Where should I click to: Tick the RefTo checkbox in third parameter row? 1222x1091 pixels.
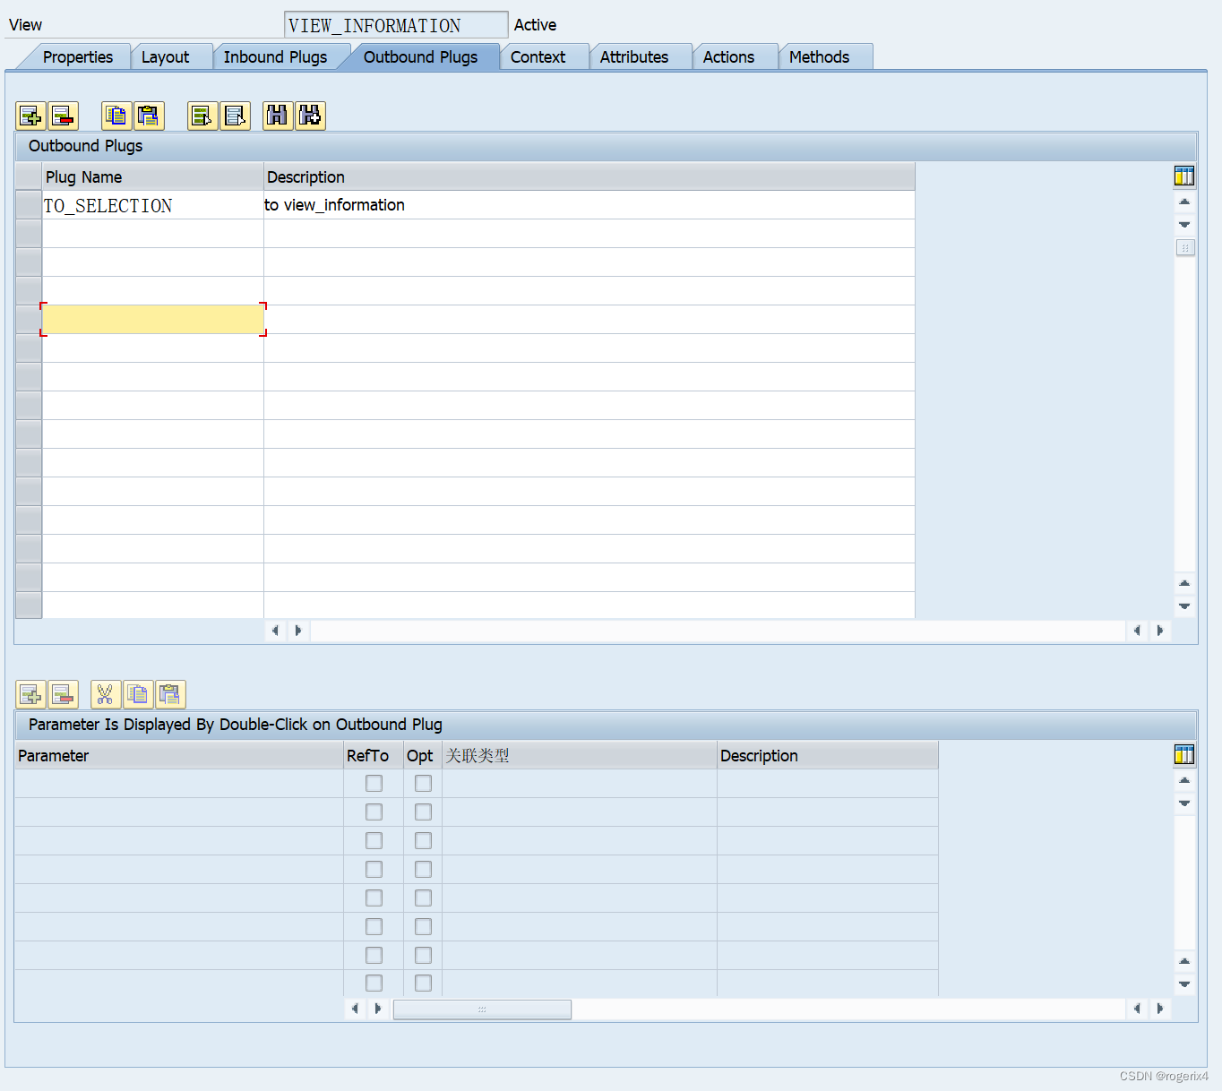pyautogui.click(x=374, y=841)
